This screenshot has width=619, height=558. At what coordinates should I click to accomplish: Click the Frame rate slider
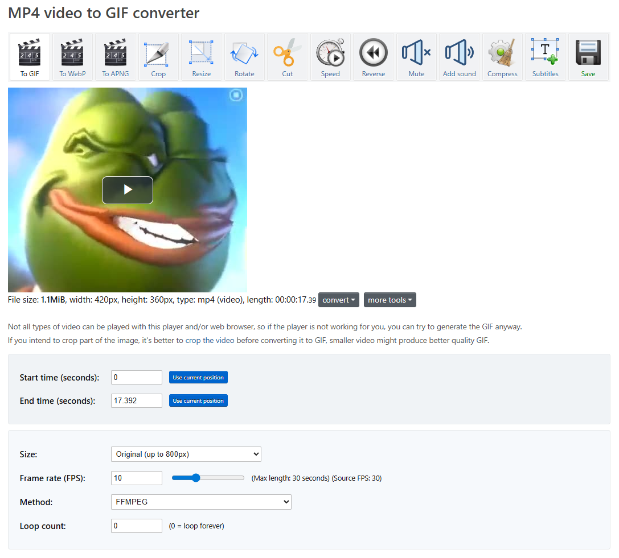(208, 478)
